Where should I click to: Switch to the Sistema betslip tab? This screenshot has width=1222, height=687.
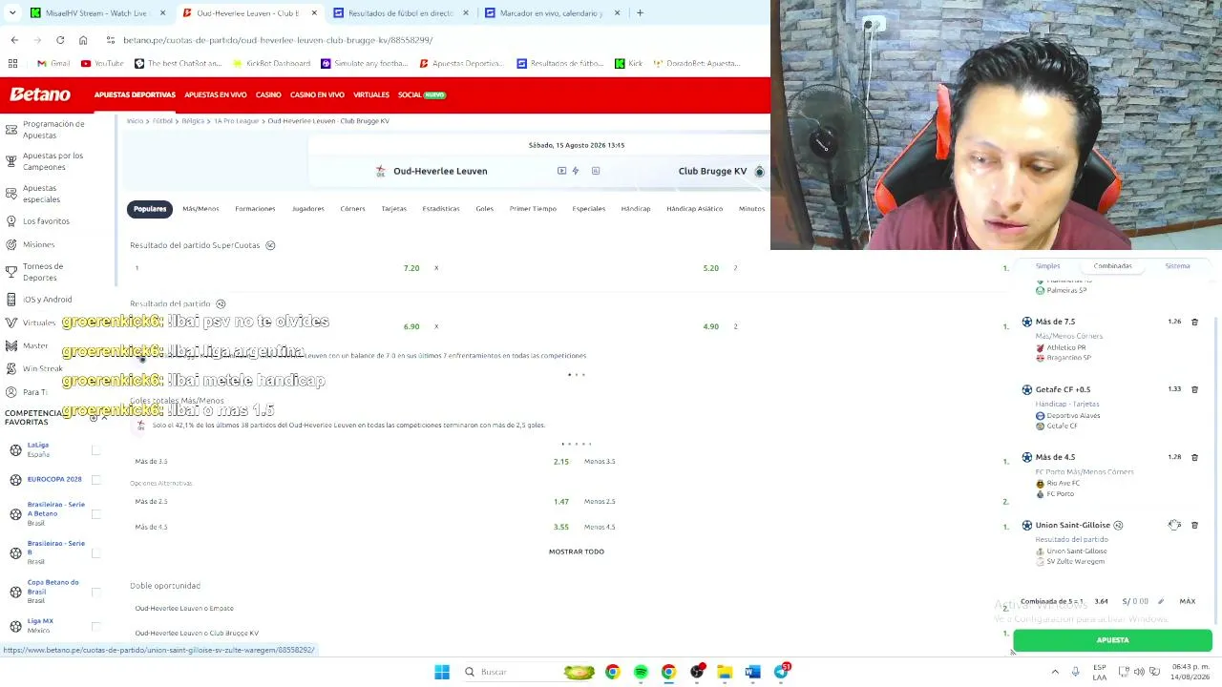tap(1177, 266)
